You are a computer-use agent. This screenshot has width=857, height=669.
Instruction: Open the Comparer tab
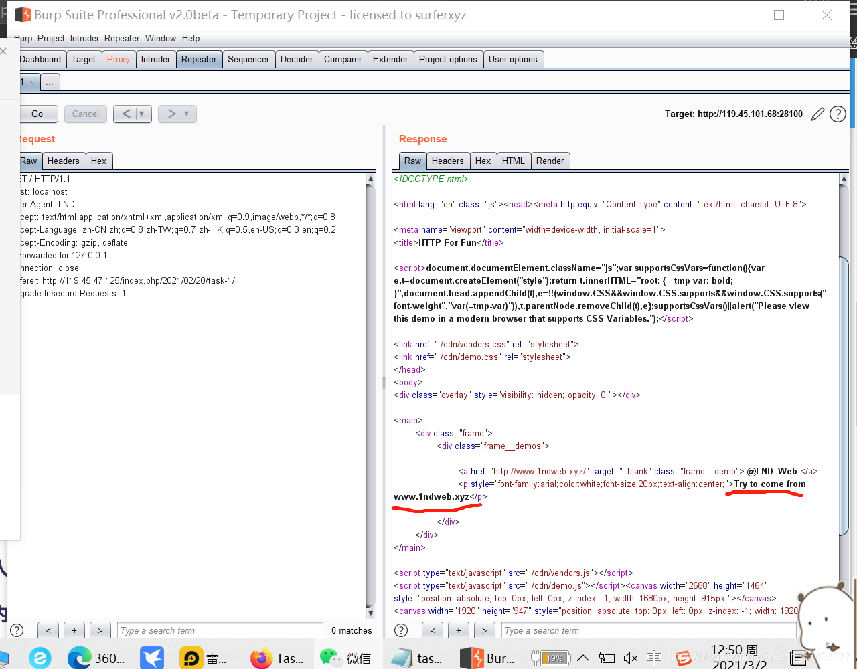coord(343,59)
